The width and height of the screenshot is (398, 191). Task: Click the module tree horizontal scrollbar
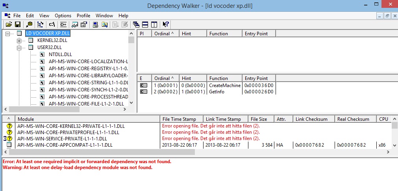click(x=67, y=109)
